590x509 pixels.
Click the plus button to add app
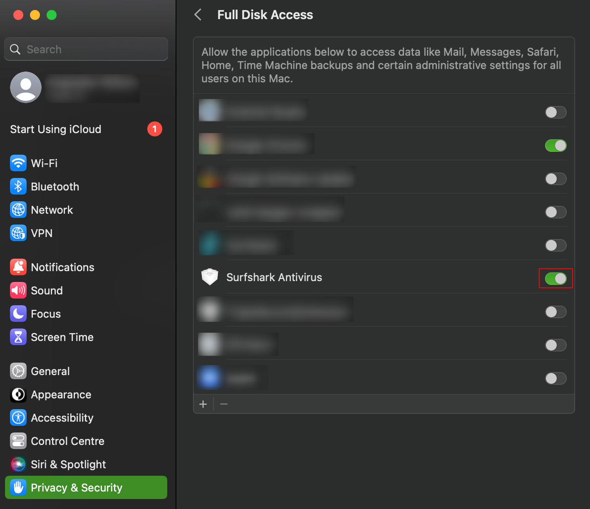click(203, 404)
